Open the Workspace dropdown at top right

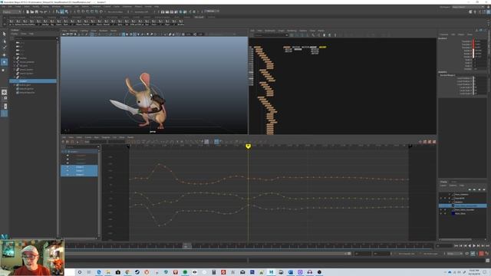469,7
